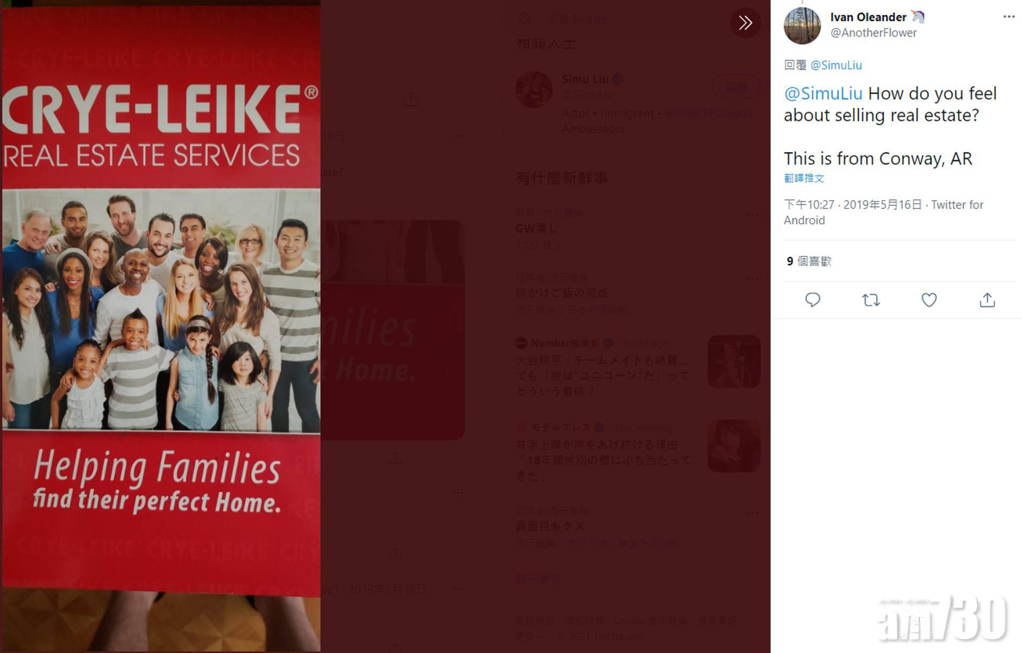The image size is (1022, 653).
Task: Collapse sidebar with the double chevron button
Action: tap(745, 22)
